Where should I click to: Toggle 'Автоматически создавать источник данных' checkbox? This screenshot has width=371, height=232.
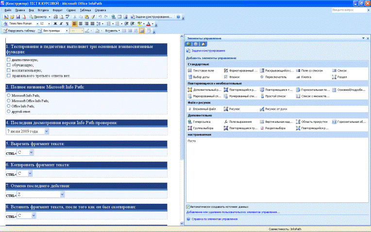point(188,207)
